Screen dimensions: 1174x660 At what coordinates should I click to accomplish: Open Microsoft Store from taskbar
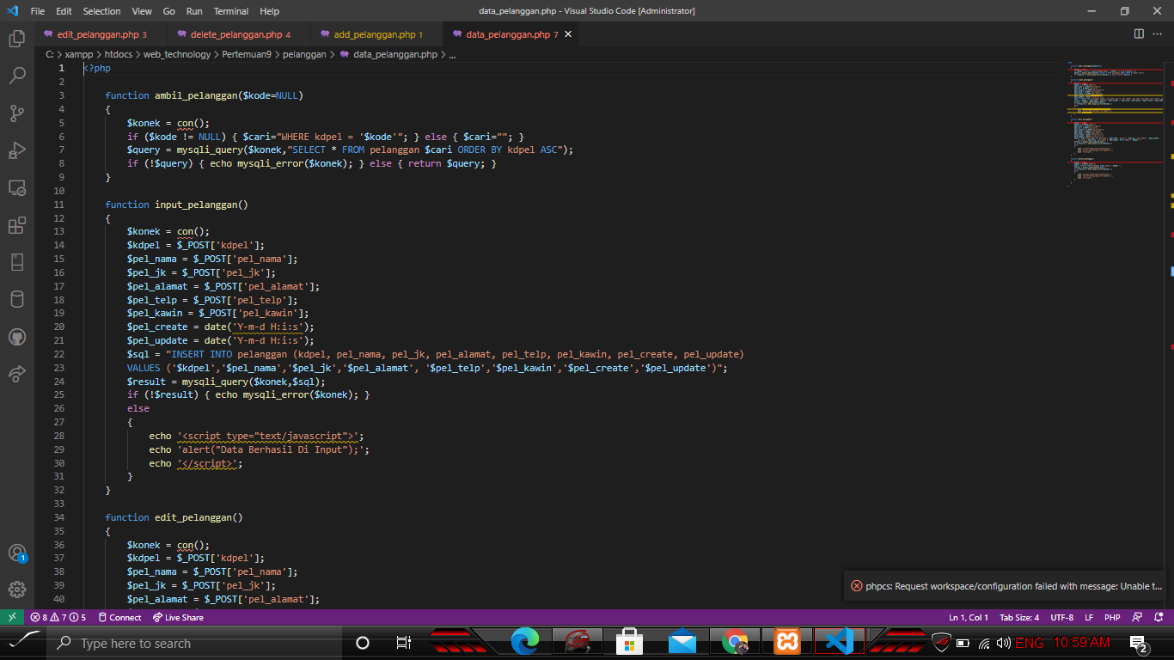[629, 643]
